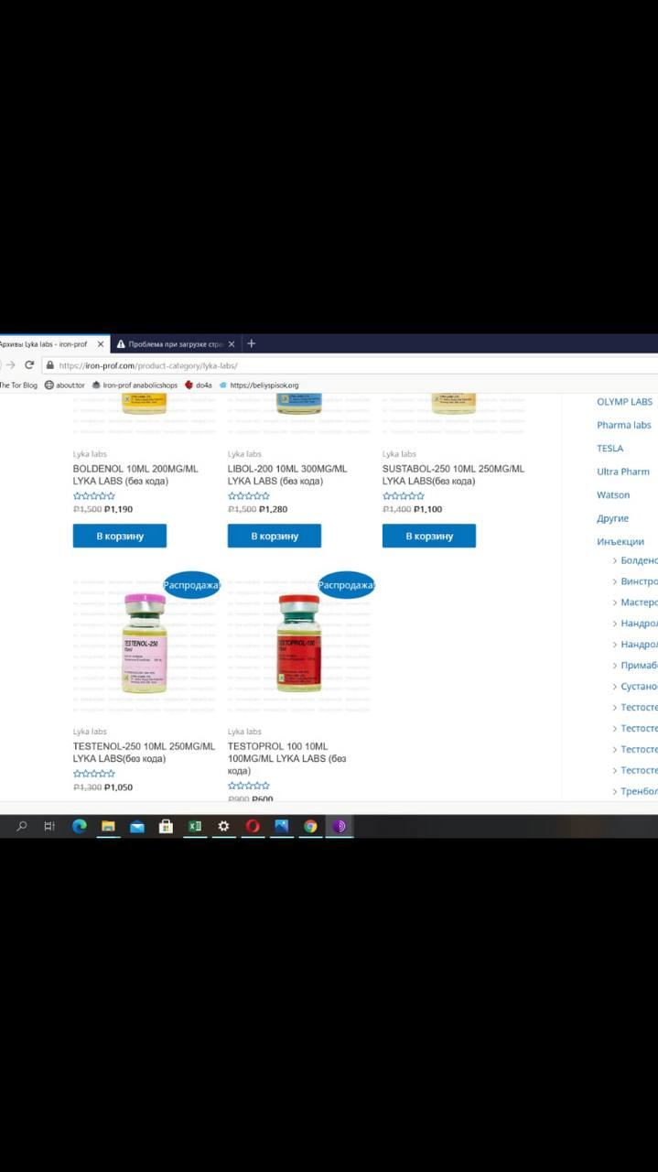The width and height of the screenshot is (658, 1172).
Task: Open the "OLYMP LABS" category link
Action: tap(624, 401)
